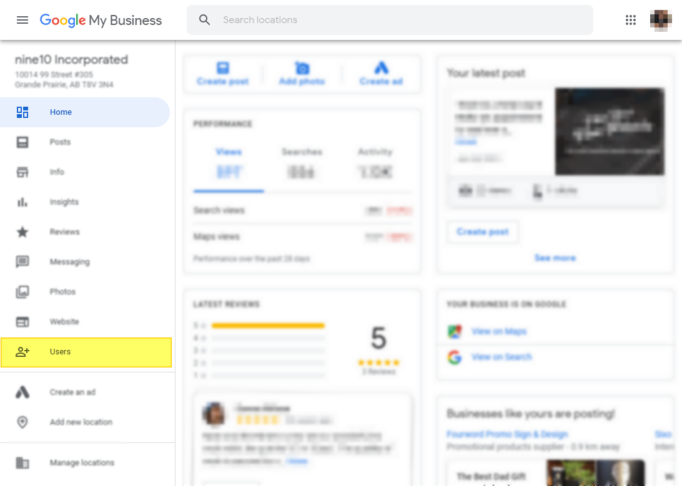The image size is (682, 486).
Task: Open the Google apps grid
Action: 631,20
